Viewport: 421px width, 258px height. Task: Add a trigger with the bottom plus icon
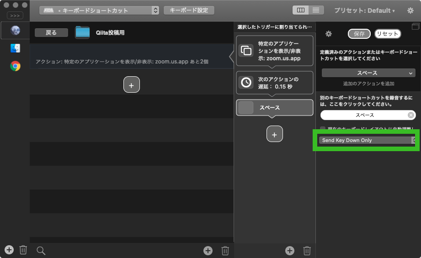click(x=208, y=251)
